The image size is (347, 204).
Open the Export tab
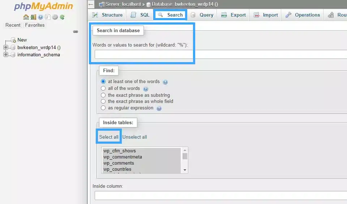(x=233, y=15)
